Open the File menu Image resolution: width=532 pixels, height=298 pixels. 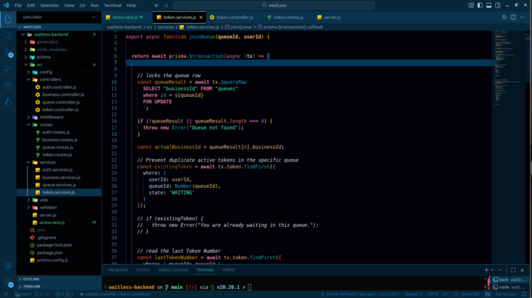point(18,5)
